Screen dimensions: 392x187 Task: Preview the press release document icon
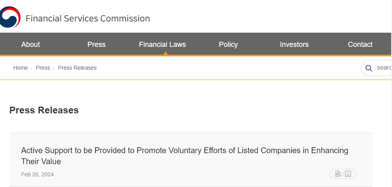coord(338,174)
